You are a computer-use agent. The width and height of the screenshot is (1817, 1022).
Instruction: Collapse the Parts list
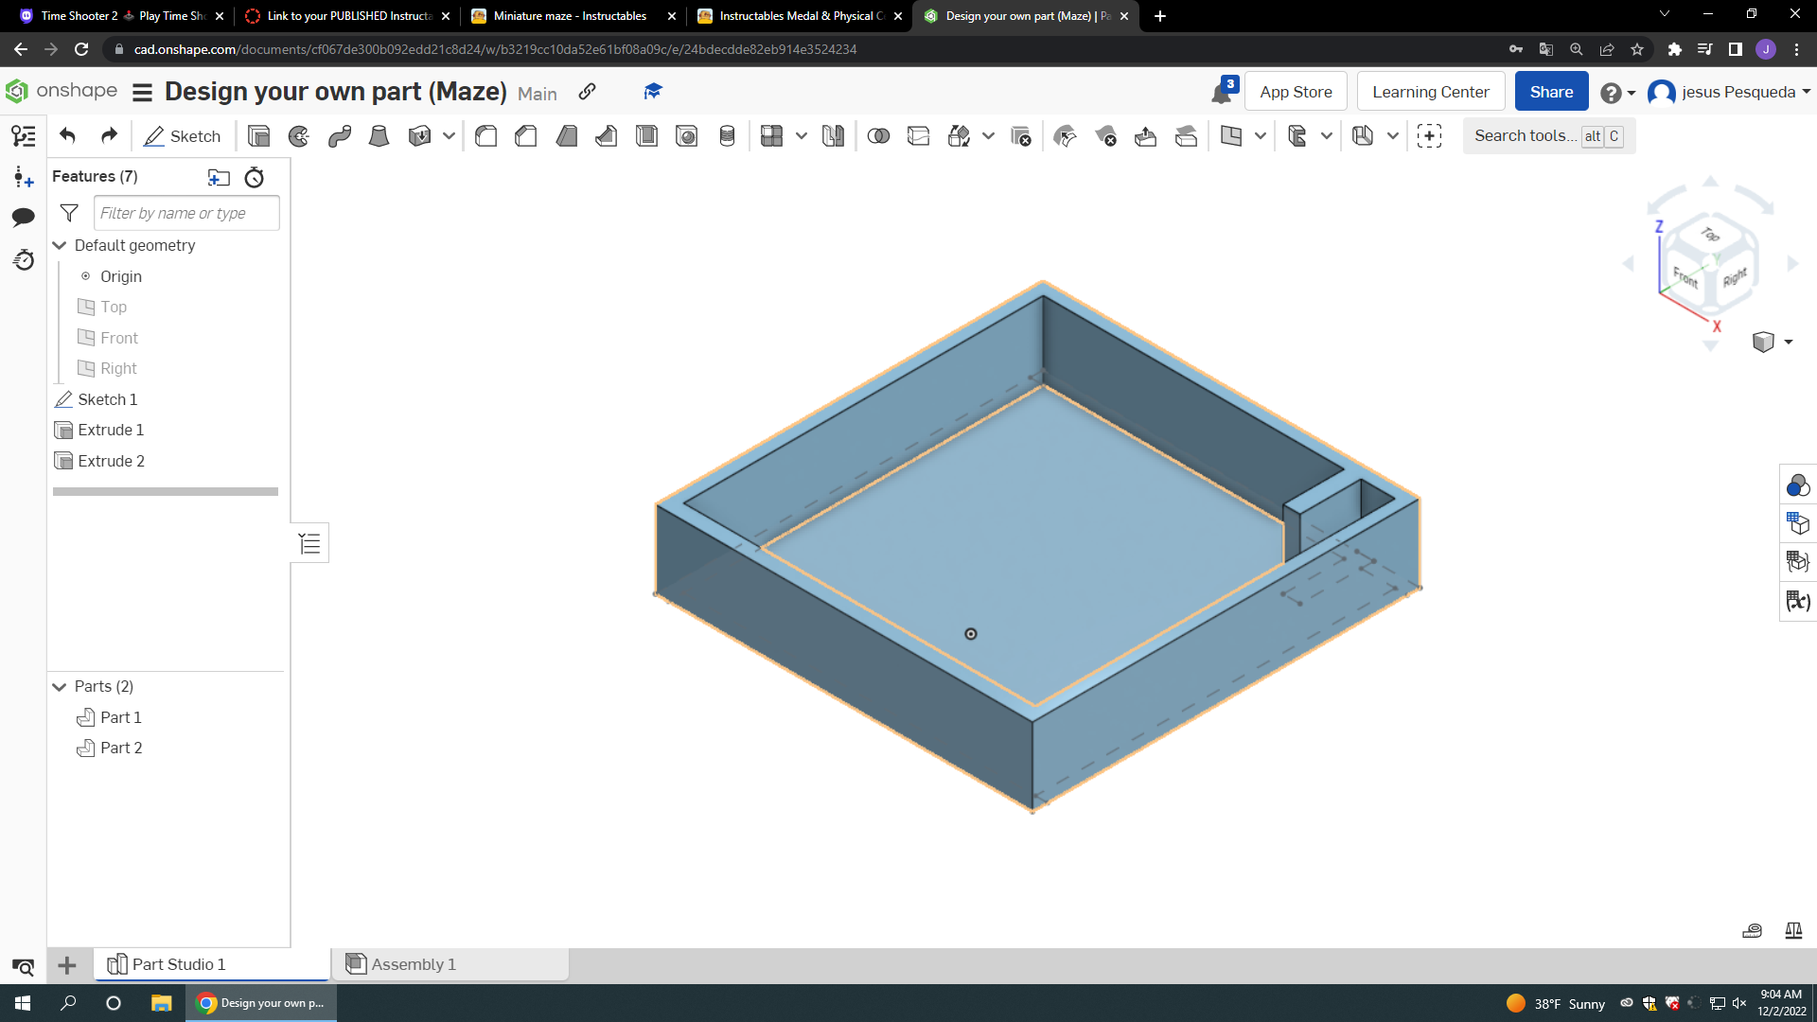tap(59, 686)
